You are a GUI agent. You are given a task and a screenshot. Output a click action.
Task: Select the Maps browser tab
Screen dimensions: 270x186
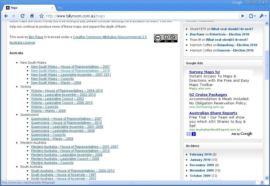point(29,8)
